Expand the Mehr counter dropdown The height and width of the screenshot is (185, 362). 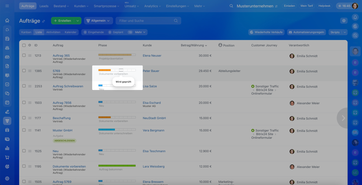click(140, 32)
